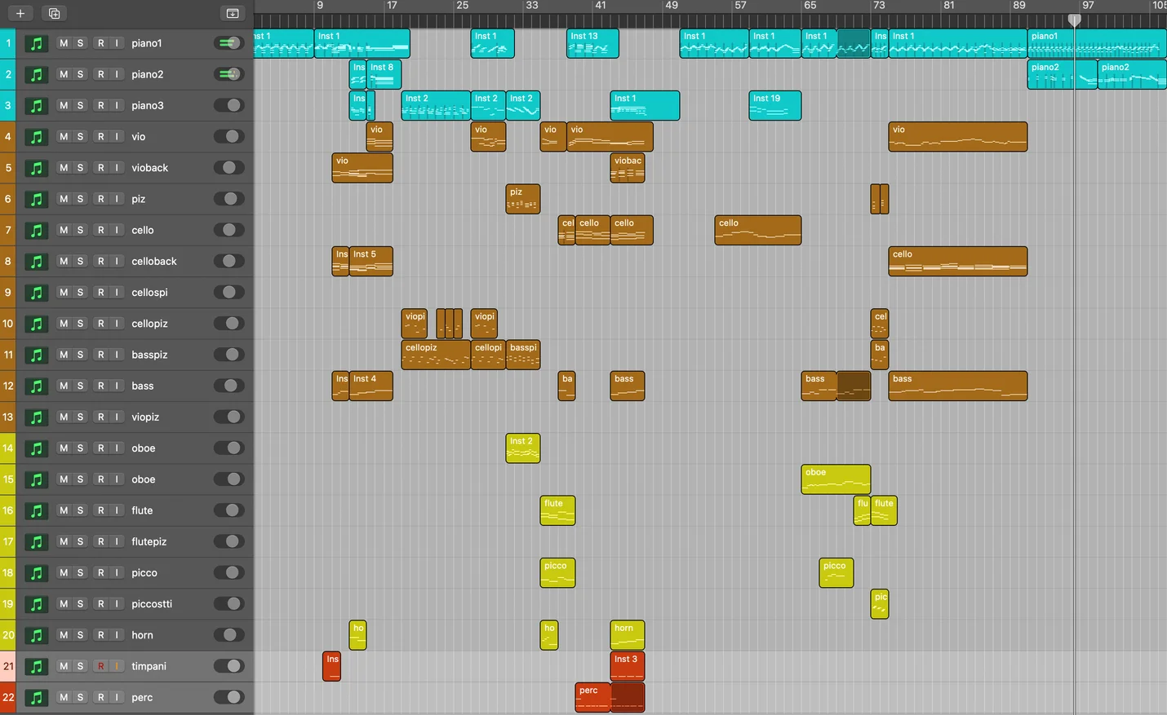The height and width of the screenshot is (715, 1167).
Task: Toggle the piano2 track on/off switch
Action: coord(229,74)
